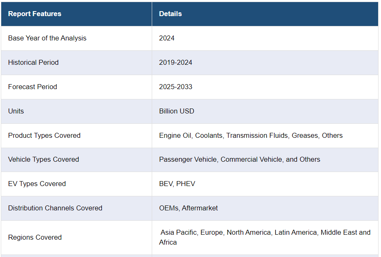This screenshot has height=257, width=381.
Task: Select the Product Types Covered label
Action: coord(44,136)
